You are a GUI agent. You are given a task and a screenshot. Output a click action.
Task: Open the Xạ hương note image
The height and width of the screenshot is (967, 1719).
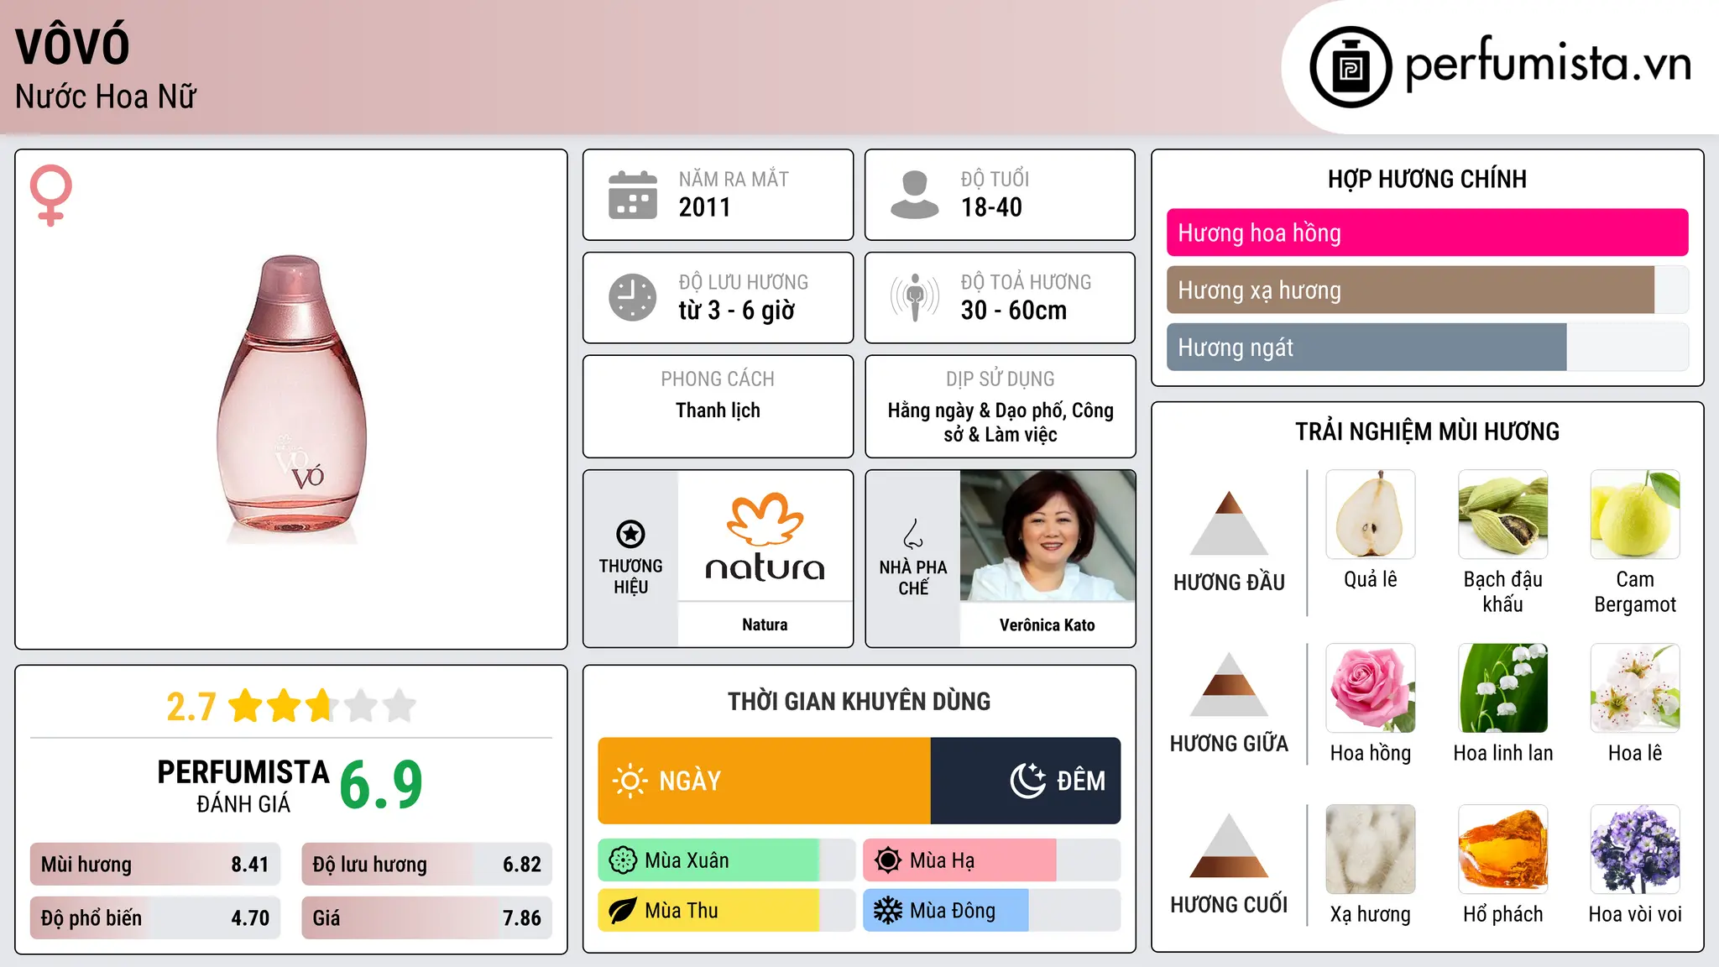[1371, 849]
